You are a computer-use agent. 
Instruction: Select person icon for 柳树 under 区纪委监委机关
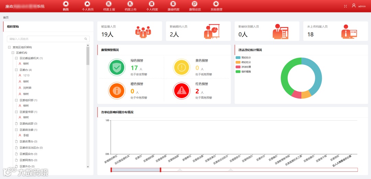tap(20, 63)
